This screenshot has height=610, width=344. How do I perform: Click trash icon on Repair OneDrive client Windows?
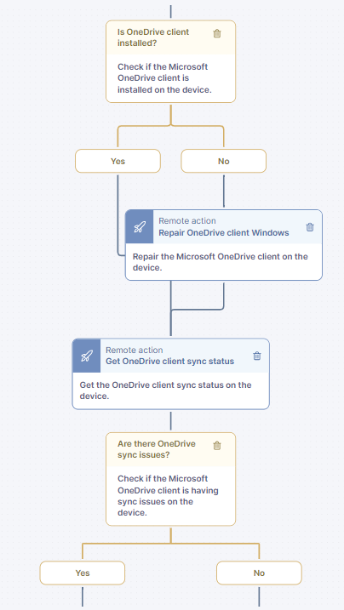coord(310,227)
